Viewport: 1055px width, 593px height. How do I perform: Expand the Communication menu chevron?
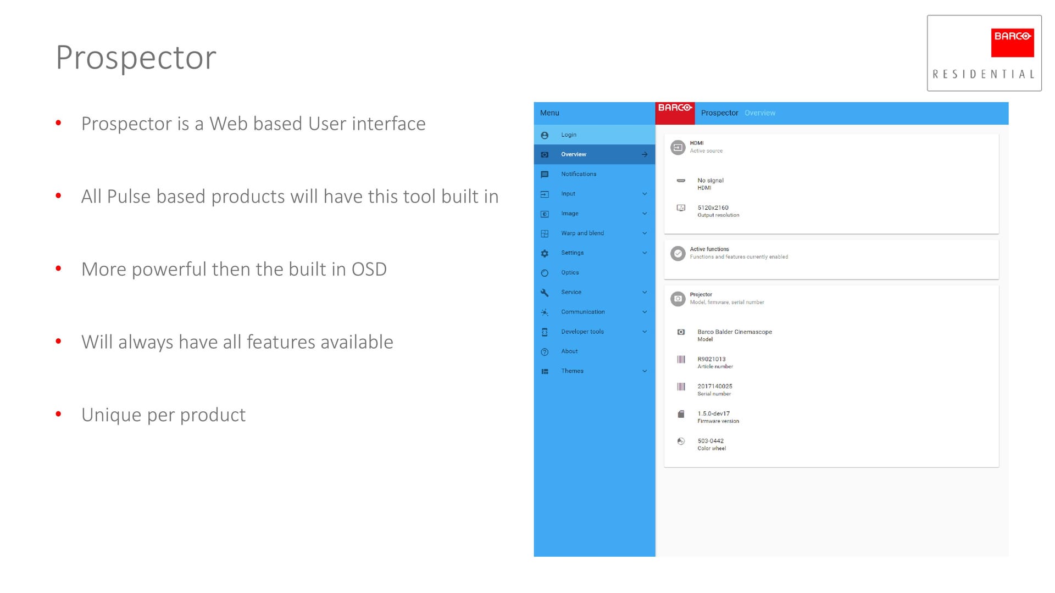(645, 312)
